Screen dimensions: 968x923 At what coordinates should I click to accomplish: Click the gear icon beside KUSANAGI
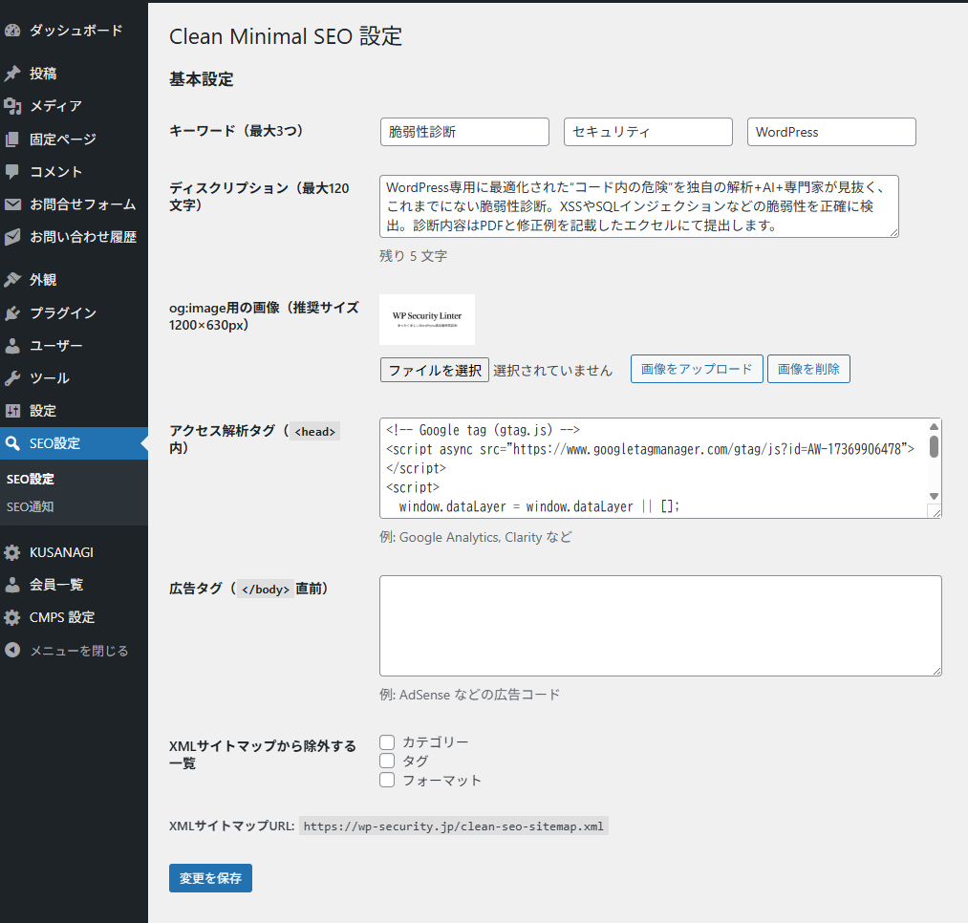pos(12,552)
